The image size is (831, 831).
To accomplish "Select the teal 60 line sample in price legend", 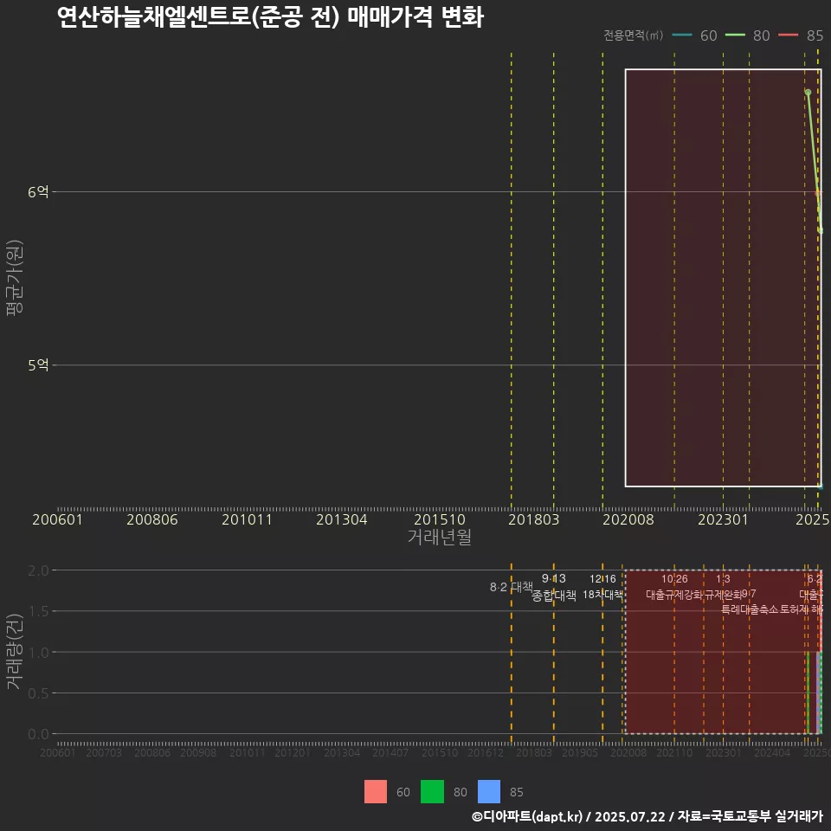I will pos(682,35).
